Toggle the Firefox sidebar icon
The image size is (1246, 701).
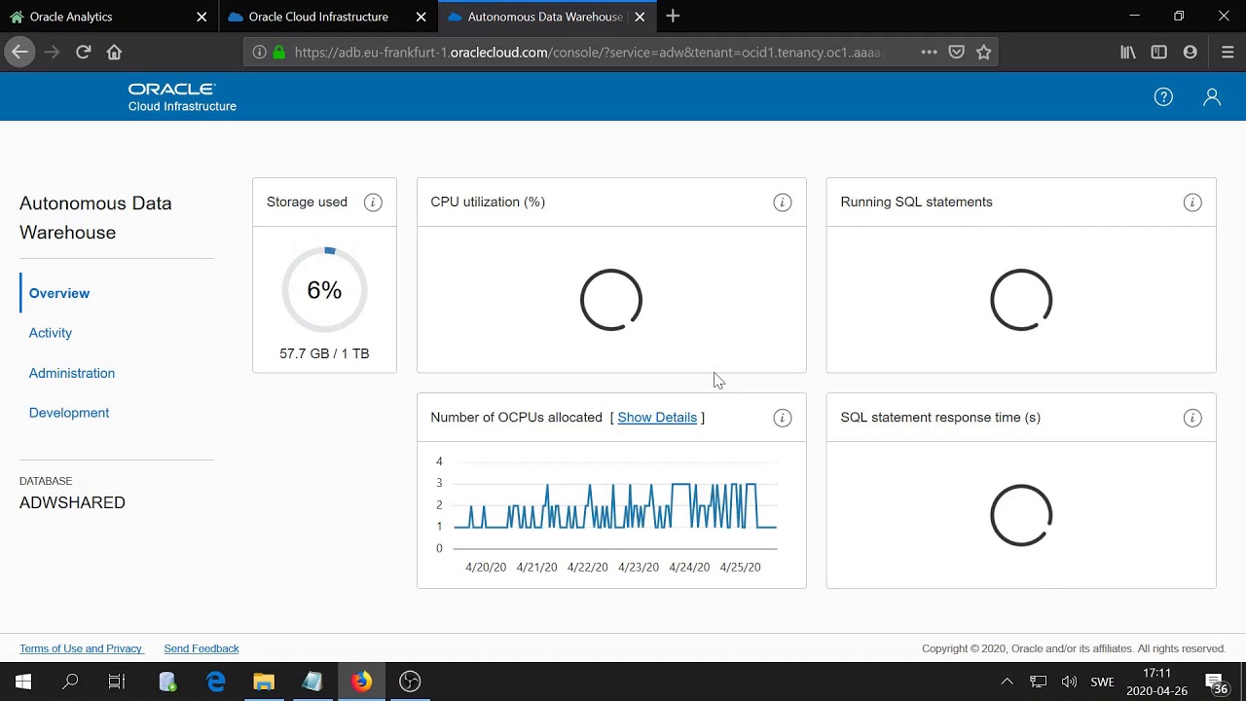(x=1158, y=52)
